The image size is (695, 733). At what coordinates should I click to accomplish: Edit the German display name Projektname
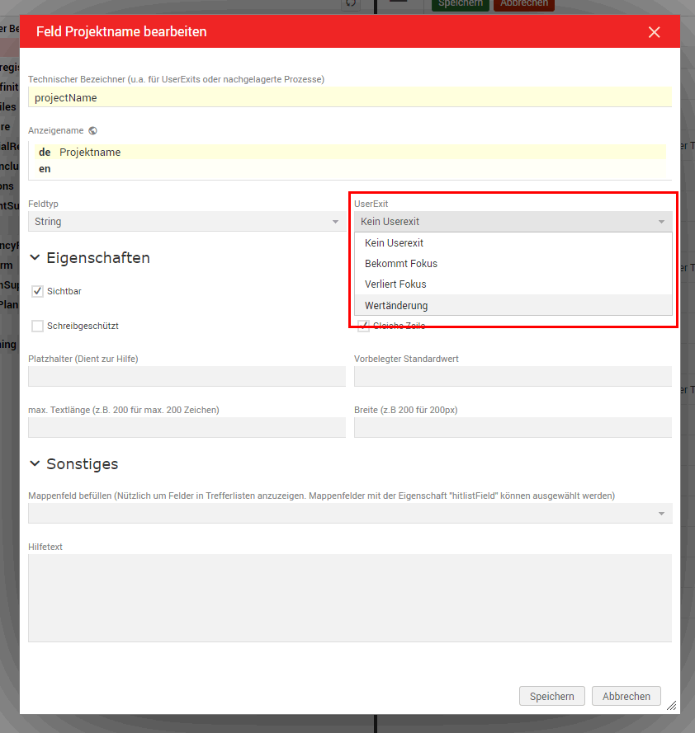point(350,152)
